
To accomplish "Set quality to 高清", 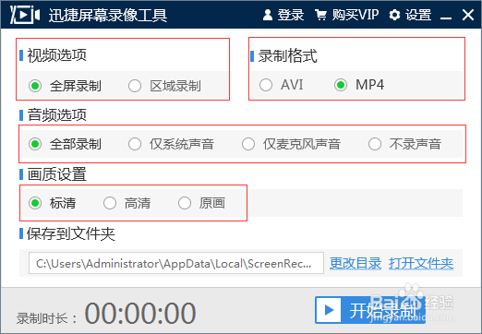I will [x=127, y=203].
